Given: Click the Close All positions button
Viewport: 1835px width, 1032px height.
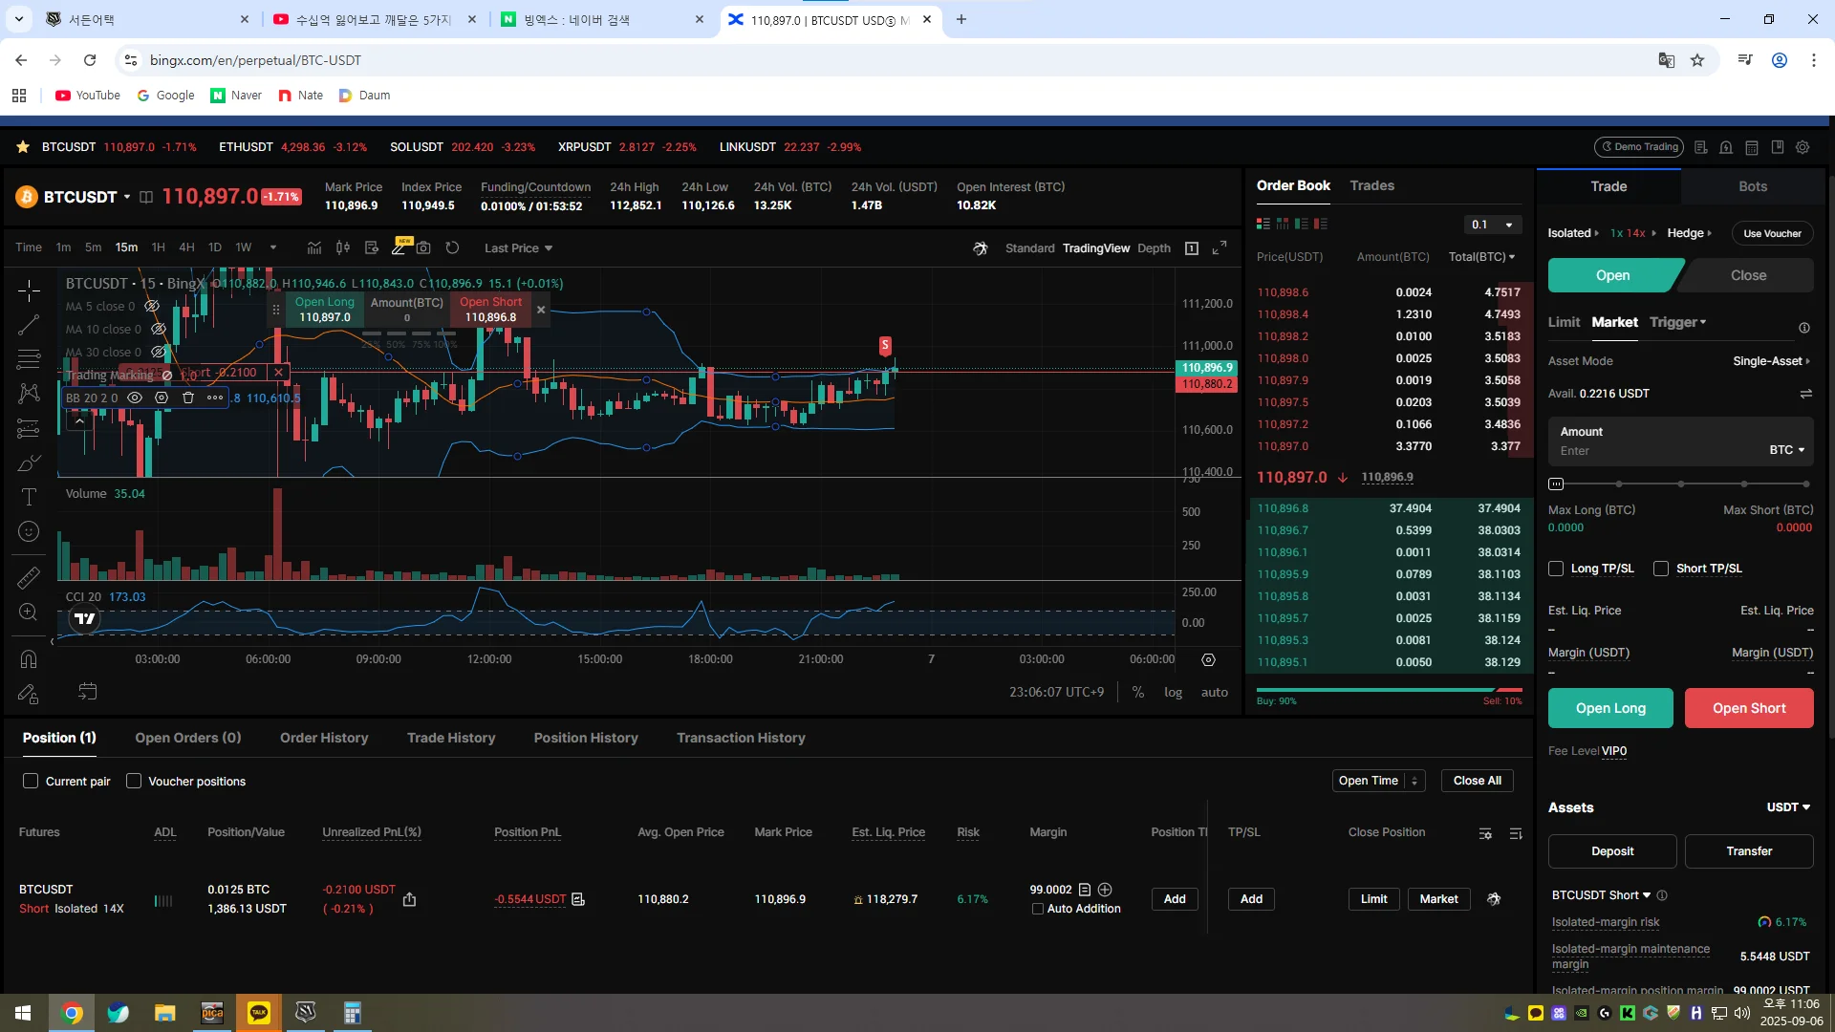Looking at the screenshot, I should click(1477, 781).
